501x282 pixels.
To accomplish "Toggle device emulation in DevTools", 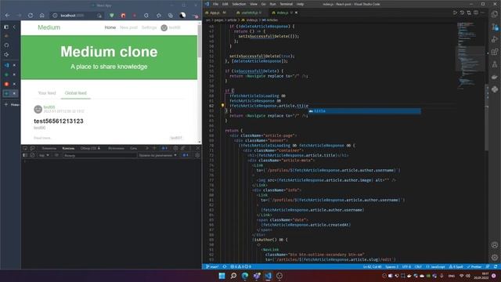I will coord(32,148).
